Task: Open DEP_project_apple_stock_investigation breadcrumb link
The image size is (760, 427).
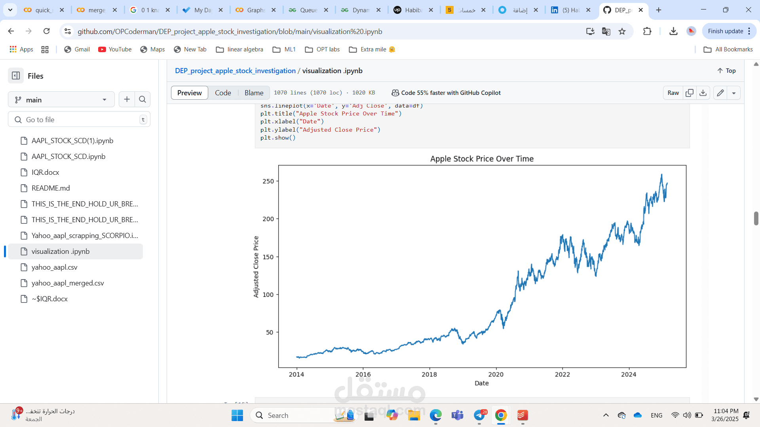Action: click(235, 70)
